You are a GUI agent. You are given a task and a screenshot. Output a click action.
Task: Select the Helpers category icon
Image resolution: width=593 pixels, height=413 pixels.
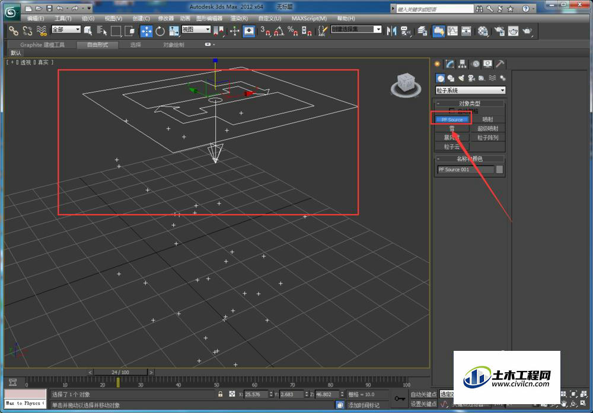[x=482, y=78]
